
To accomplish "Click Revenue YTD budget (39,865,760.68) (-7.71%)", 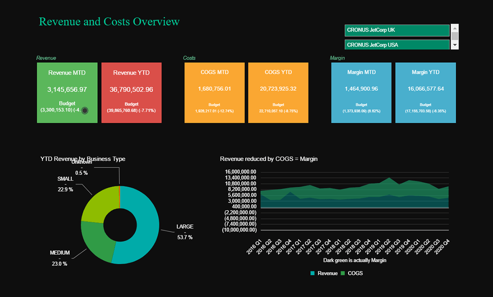I will 131,110.
